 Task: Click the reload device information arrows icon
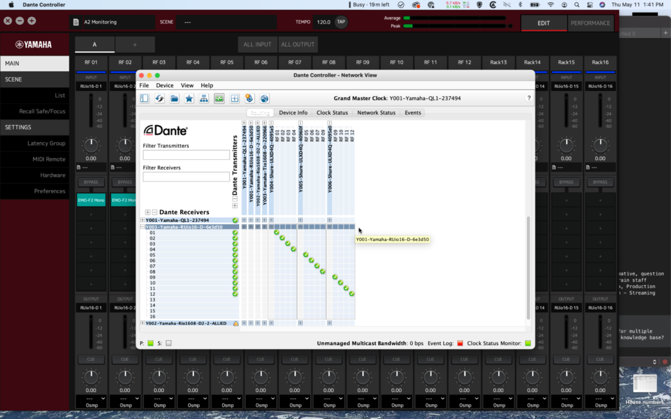(159, 98)
